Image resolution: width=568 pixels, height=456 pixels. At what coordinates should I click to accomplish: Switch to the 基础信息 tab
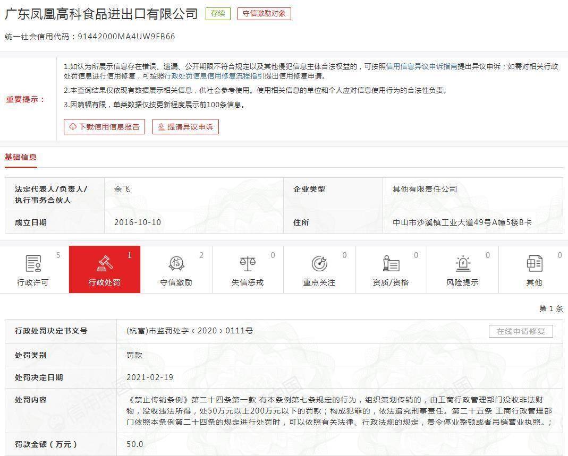[21, 157]
